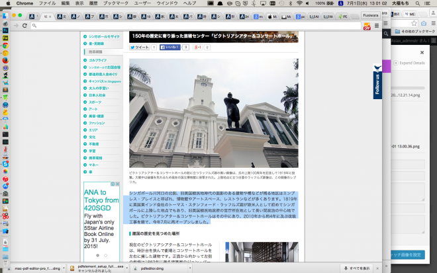The width and height of the screenshot is (437, 273).
Task: Open the キャンパス in Singapore sidebar link
Action: [x=105, y=81]
